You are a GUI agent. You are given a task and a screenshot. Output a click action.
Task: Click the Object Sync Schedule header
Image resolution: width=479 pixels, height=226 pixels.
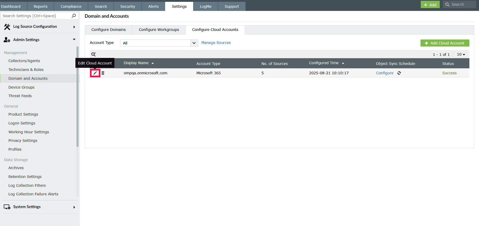pos(396,64)
